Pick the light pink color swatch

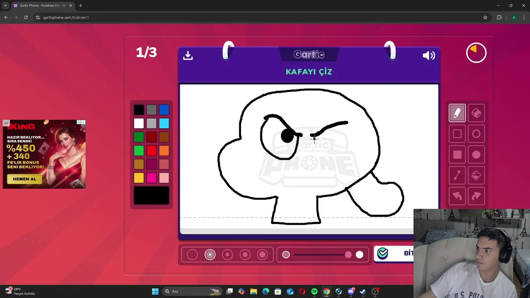pyautogui.click(x=164, y=178)
